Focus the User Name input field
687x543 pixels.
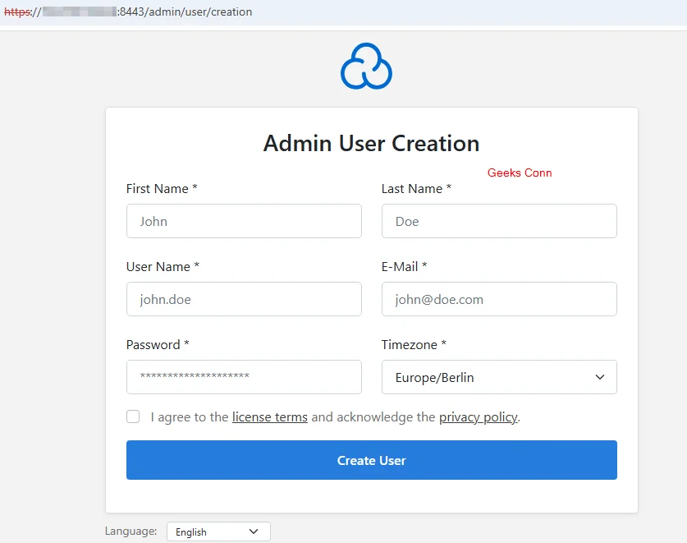(x=243, y=298)
